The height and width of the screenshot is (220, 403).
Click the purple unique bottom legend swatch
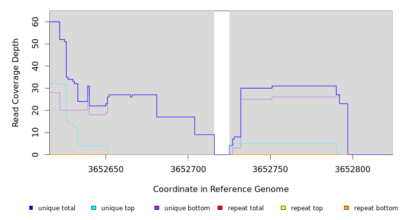(x=157, y=208)
